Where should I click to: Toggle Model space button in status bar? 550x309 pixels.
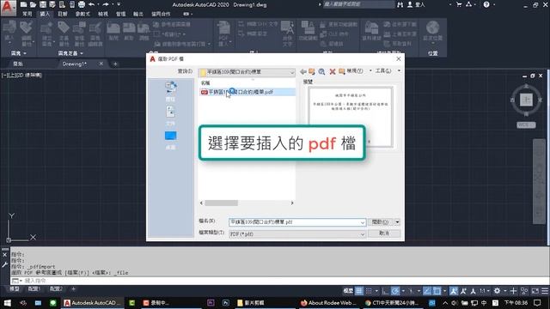click(x=348, y=291)
